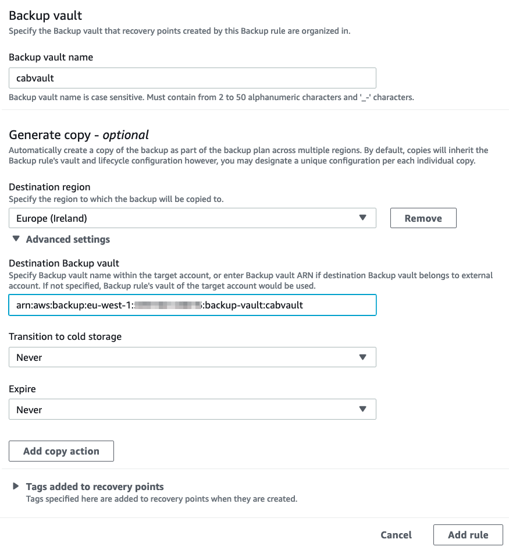
Task: Click the Tags section disclosure triangle
Action: 15,486
